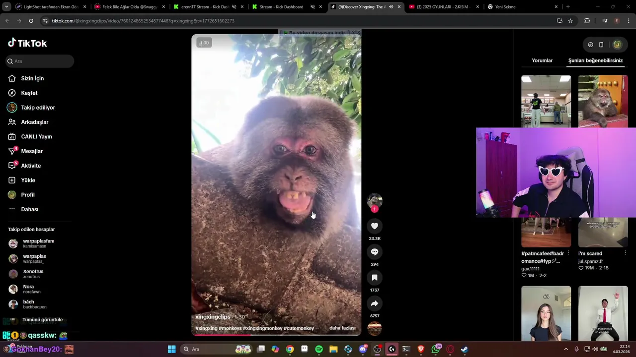Click the TikTok search field
636x357 pixels.
40,61
